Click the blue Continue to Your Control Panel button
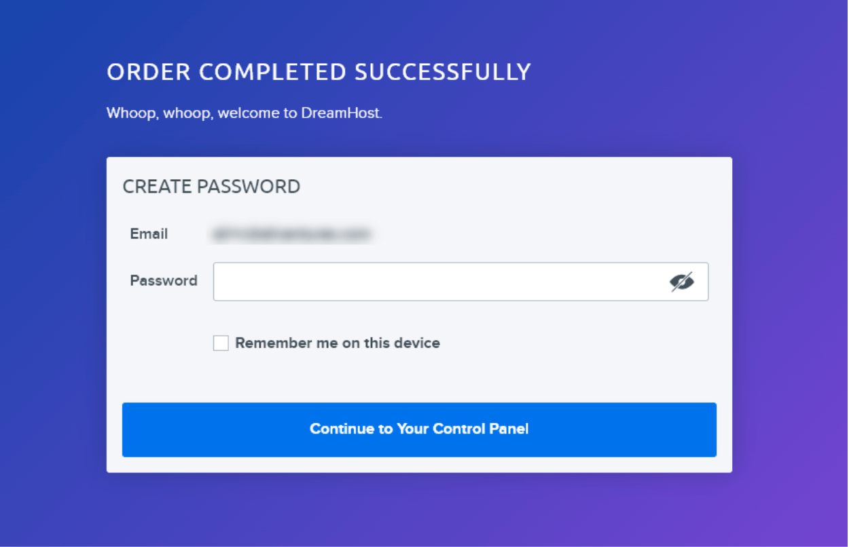This screenshot has width=849, height=547. click(x=419, y=429)
